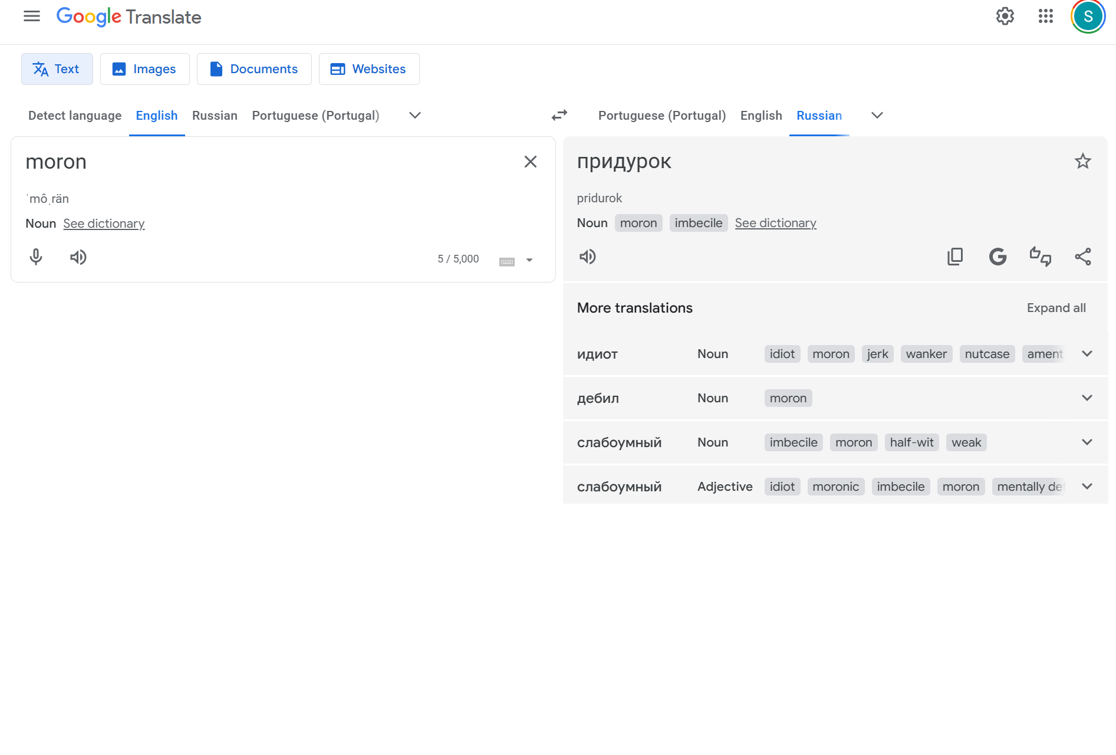Select Portuguese (Portugal) as target language
The image size is (1116, 755).
pyautogui.click(x=661, y=116)
